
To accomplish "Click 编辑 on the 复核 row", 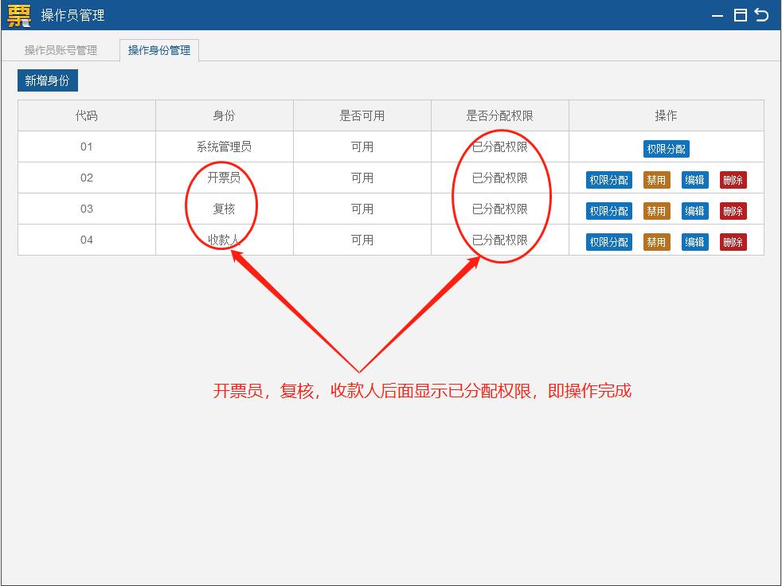I will coord(694,210).
